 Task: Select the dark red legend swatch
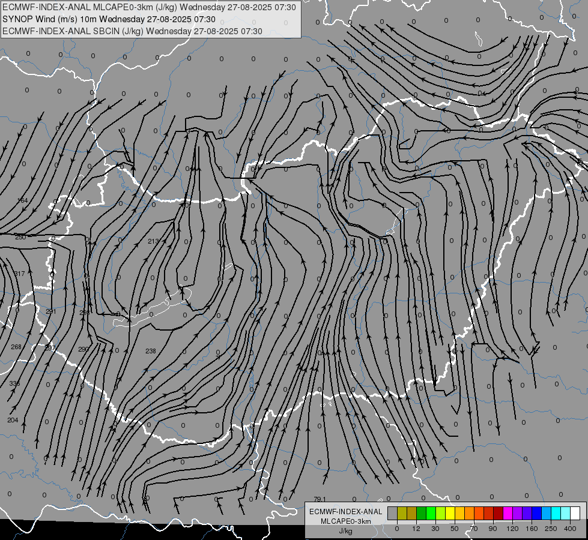tap(498, 513)
